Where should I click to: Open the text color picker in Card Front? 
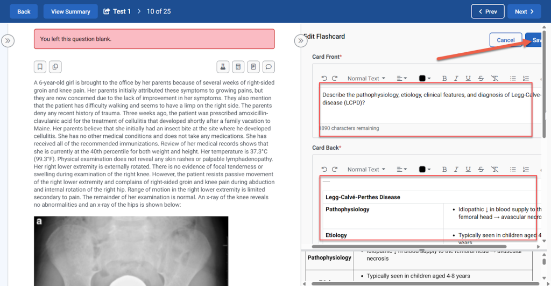[x=425, y=79]
